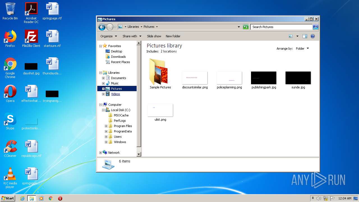Viewport: 359px width, 202px height.
Task: Collapse the Libraries group
Action: coord(100,73)
